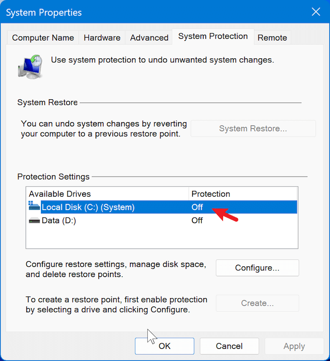Click the Protection column header
Image resolution: width=330 pixels, height=361 pixels.
tap(211, 194)
